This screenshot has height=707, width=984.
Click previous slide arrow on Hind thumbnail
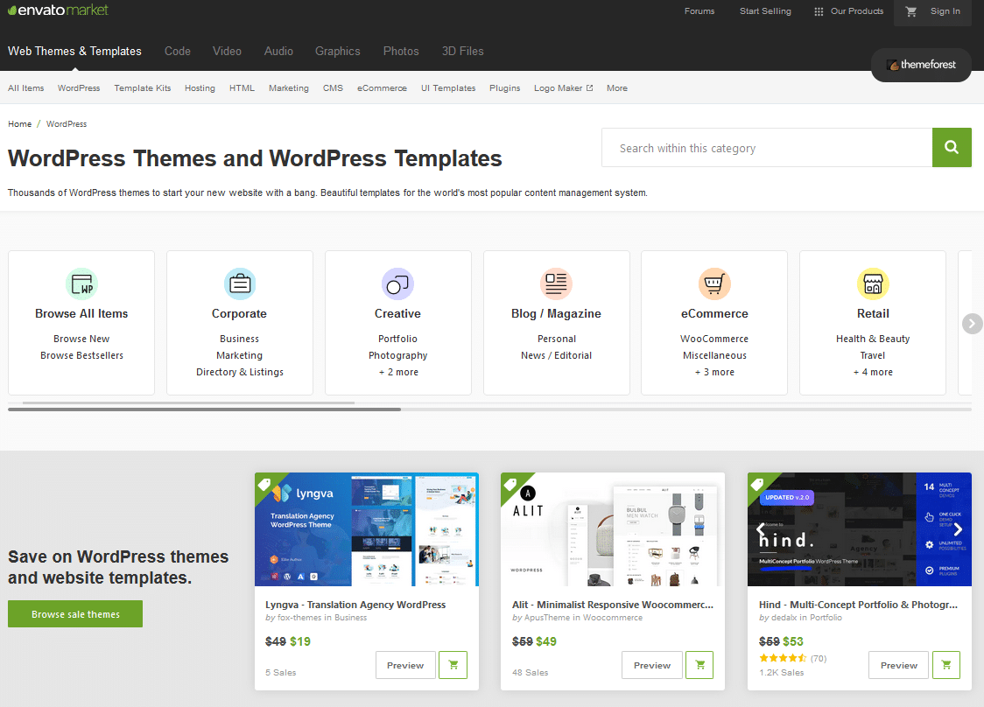(x=761, y=529)
